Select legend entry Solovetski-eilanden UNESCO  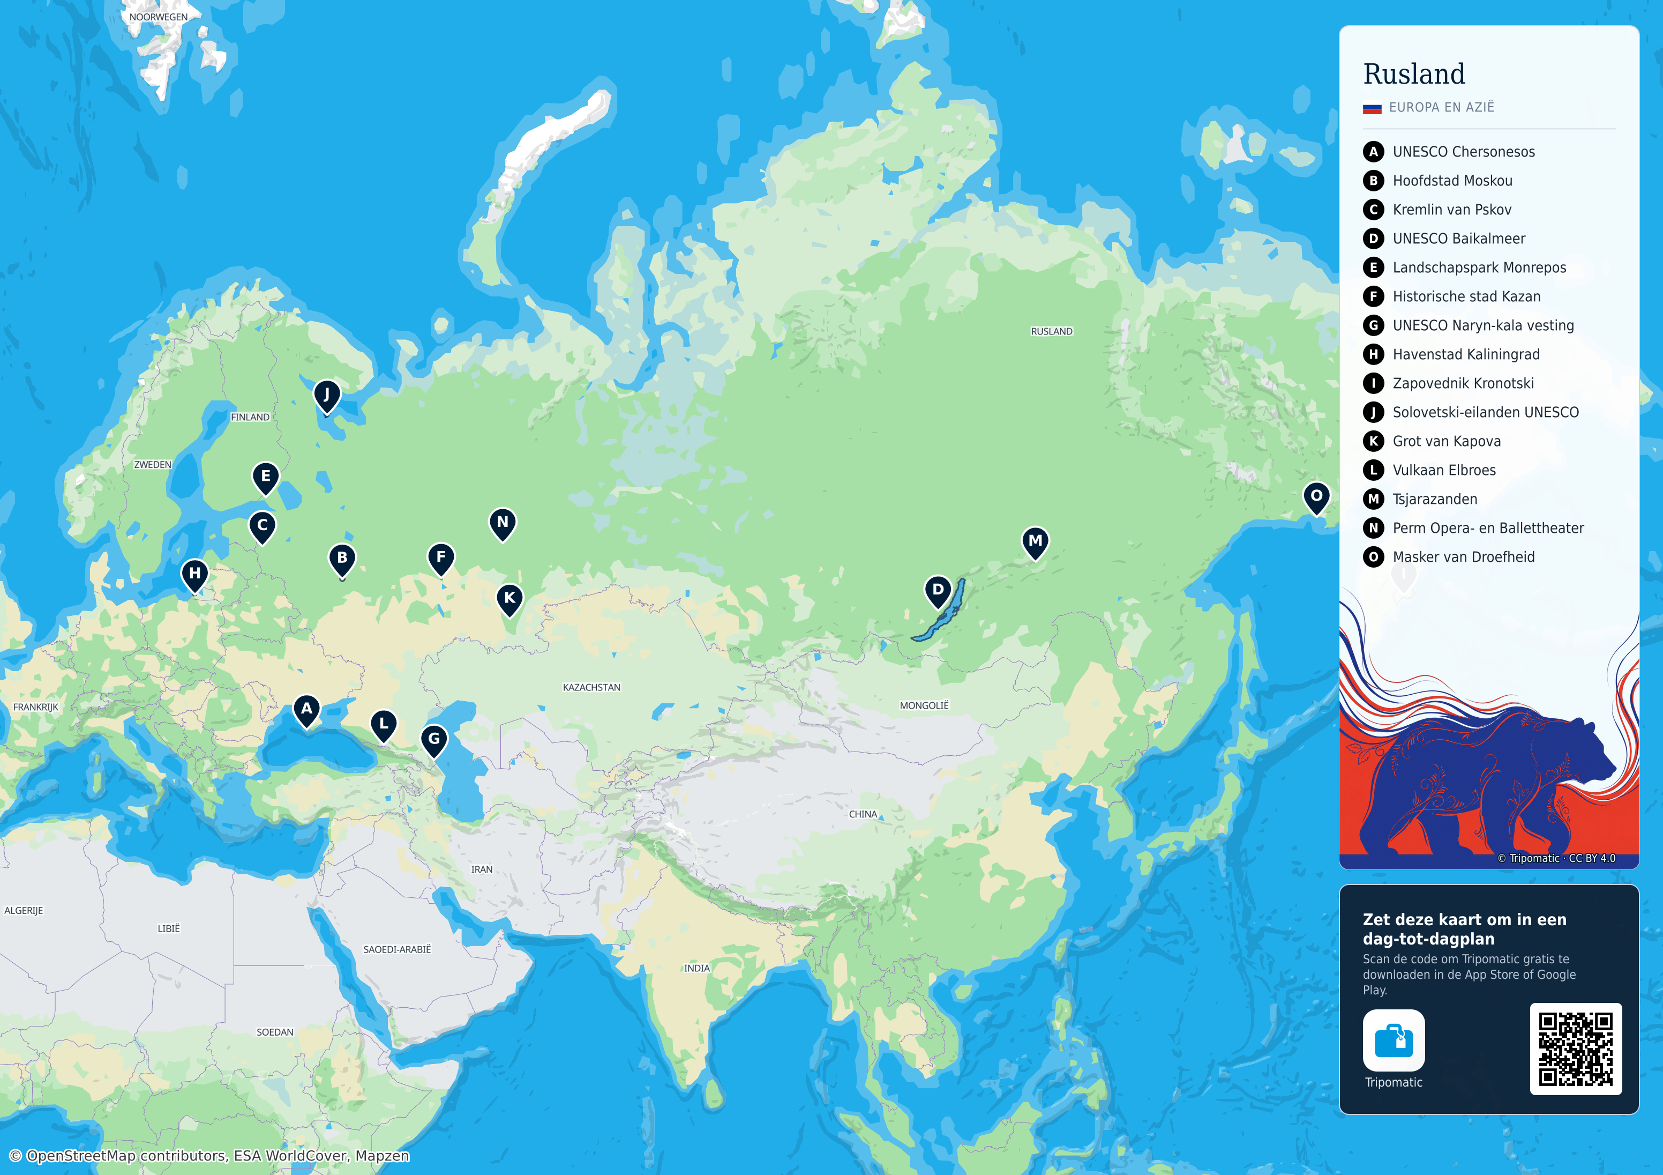pyautogui.click(x=1471, y=412)
